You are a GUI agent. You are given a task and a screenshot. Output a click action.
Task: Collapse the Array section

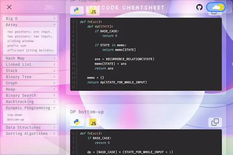coord(30,24)
